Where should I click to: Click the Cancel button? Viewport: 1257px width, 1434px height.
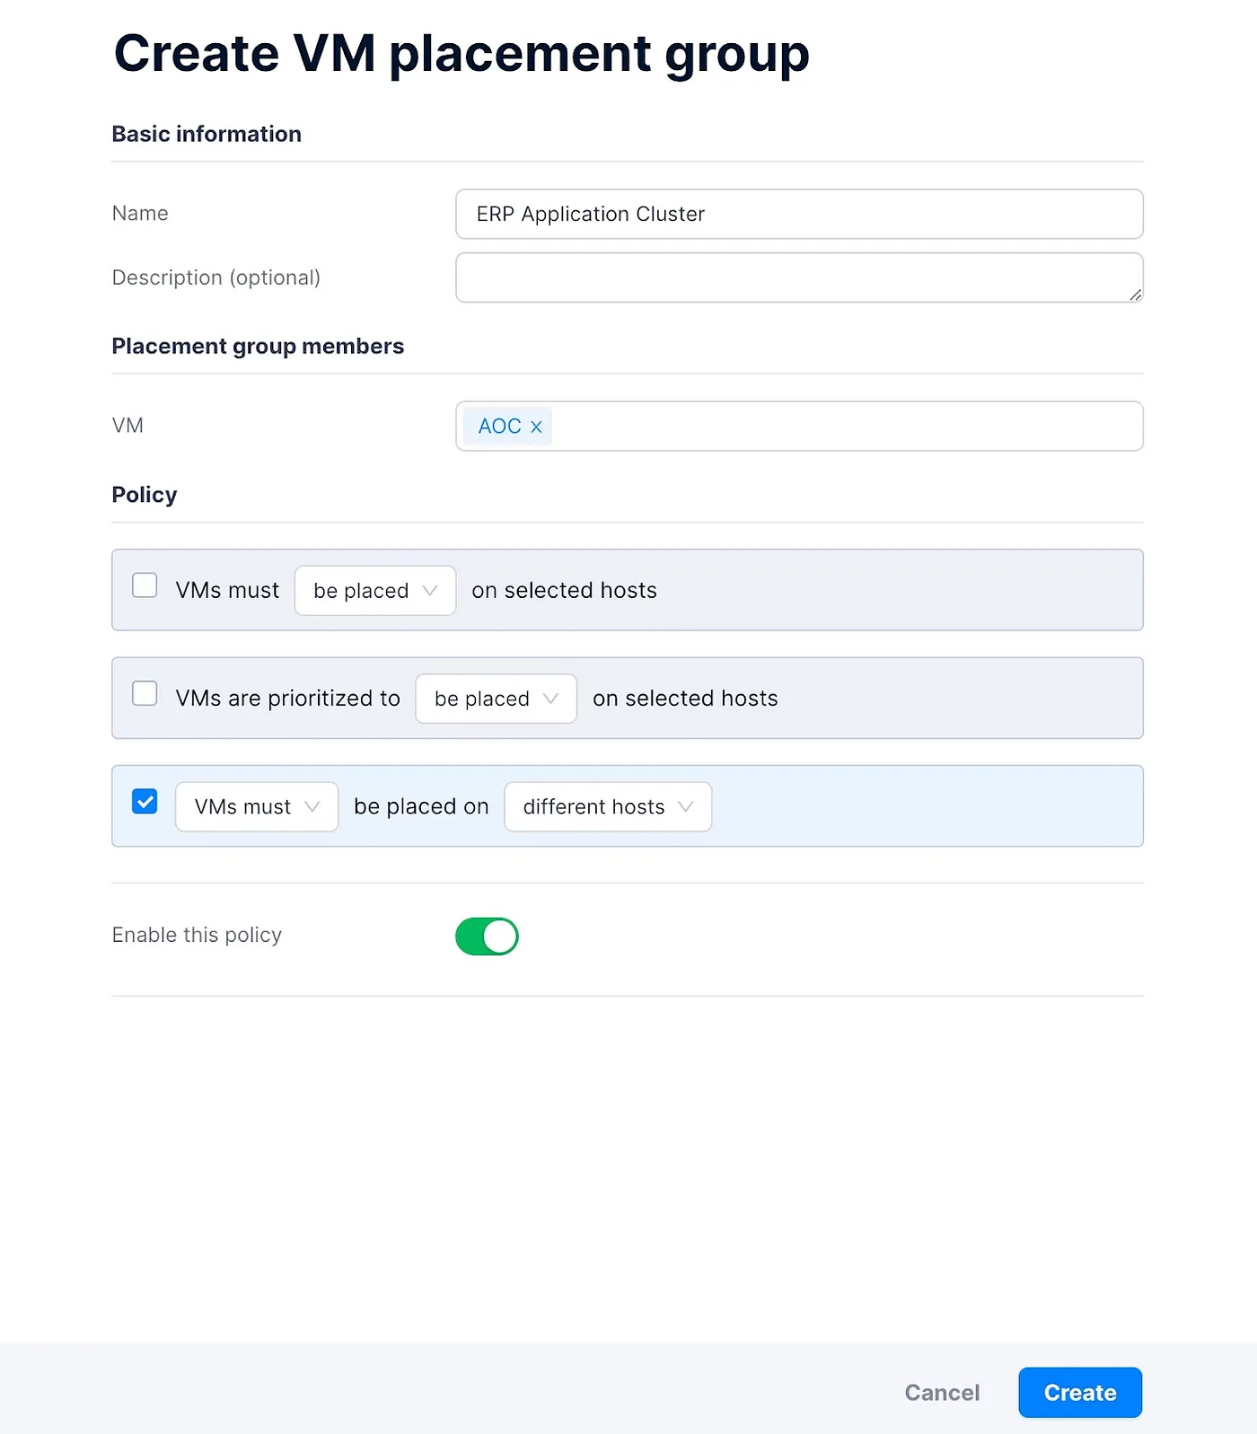pos(941,1393)
